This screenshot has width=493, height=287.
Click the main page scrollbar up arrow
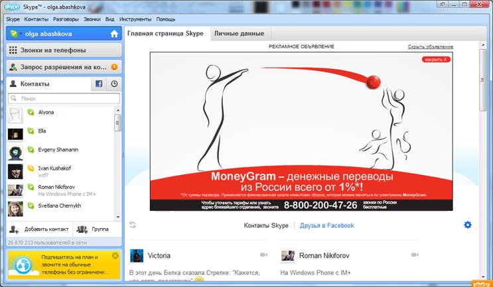tap(483, 46)
